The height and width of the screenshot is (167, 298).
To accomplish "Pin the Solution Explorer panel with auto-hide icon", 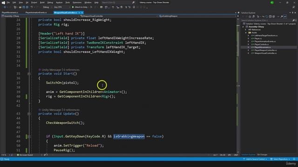I will tap(293, 13).
